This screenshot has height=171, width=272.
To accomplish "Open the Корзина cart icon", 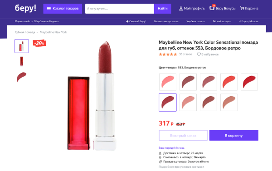I will (x=242, y=8).
